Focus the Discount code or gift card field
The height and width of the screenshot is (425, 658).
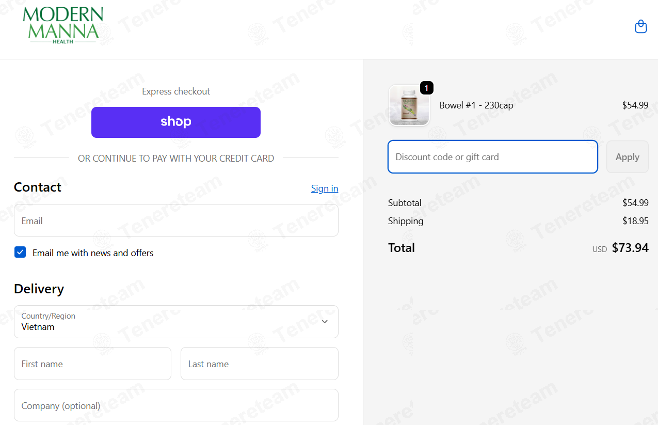point(493,157)
